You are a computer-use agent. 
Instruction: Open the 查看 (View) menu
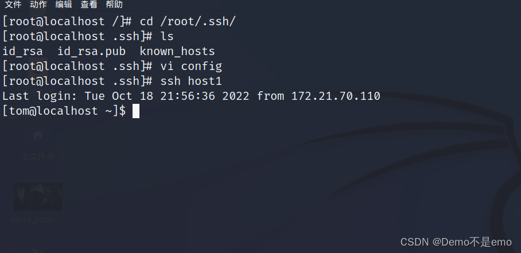click(89, 5)
